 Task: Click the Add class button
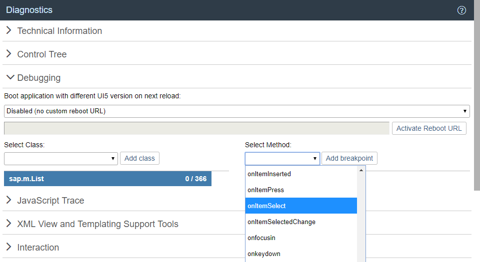(139, 158)
